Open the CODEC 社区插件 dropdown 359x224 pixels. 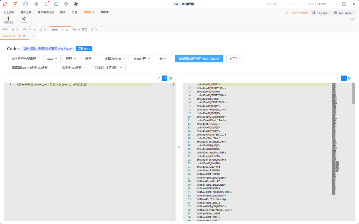tap(108, 68)
